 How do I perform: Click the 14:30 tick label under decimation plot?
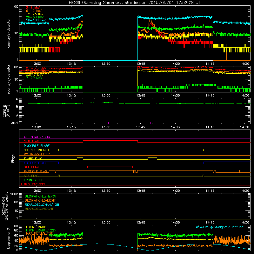[244, 223]
